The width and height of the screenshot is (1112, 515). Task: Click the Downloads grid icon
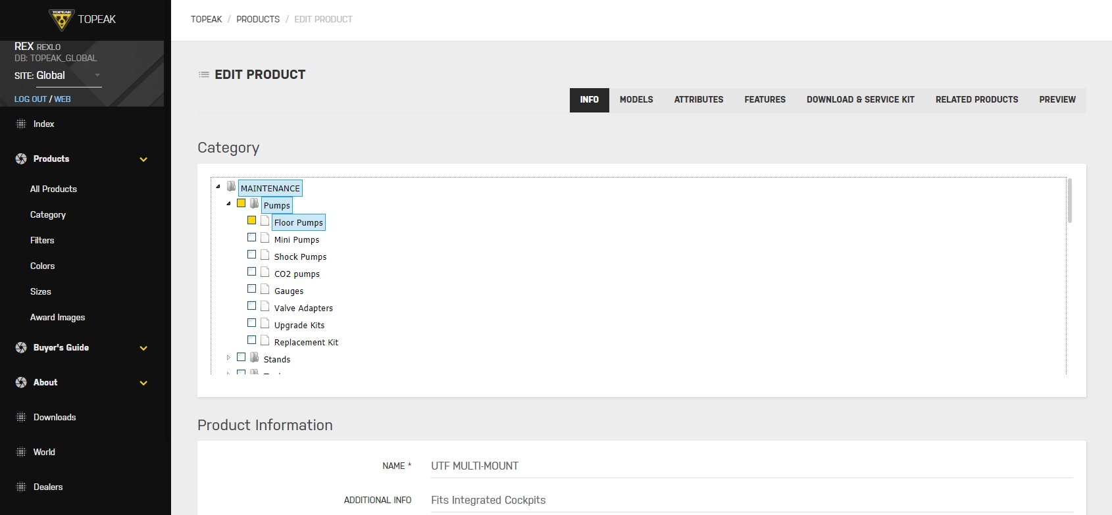21,417
